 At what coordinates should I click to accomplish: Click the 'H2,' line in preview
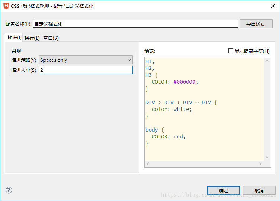pyautogui.click(x=150, y=68)
